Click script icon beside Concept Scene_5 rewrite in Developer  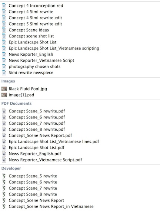(x=4, y=176)
